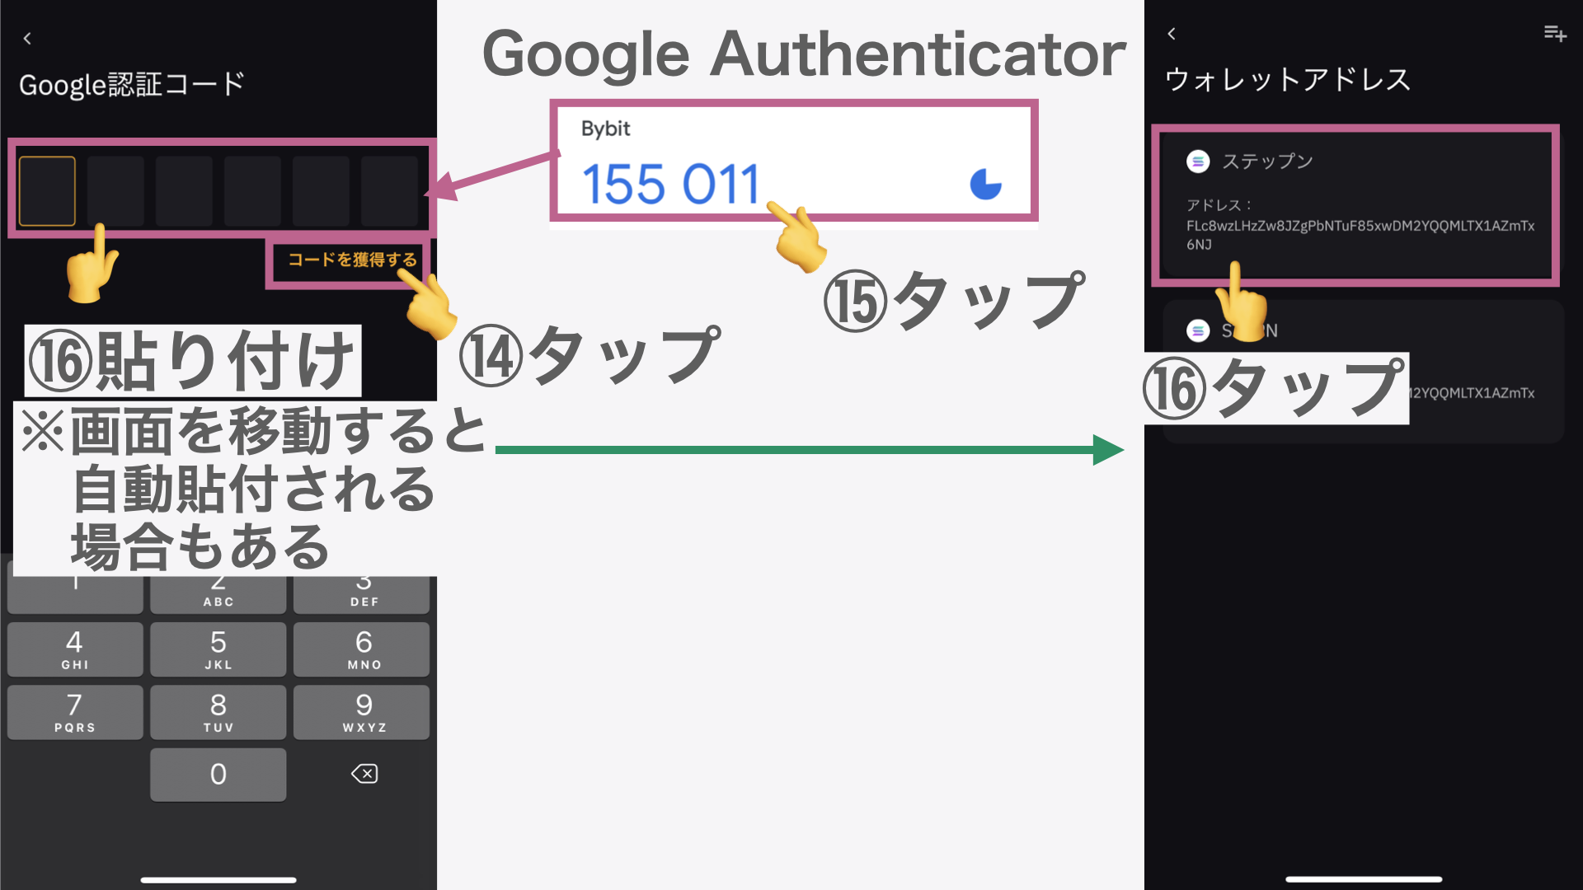Focus the third verification code box

pos(184,191)
